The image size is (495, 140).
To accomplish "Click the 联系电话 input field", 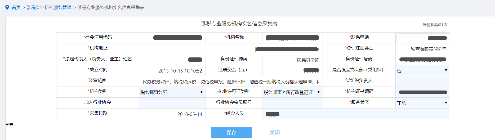I will tap(422, 38).
